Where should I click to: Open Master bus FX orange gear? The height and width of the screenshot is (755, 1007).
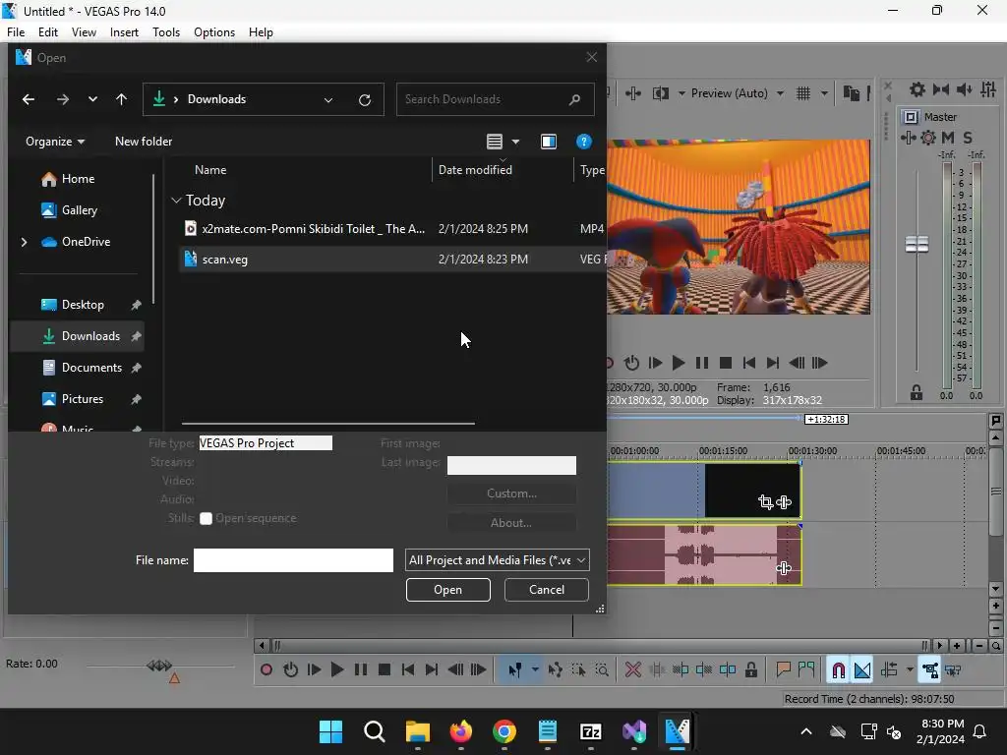click(x=928, y=138)
